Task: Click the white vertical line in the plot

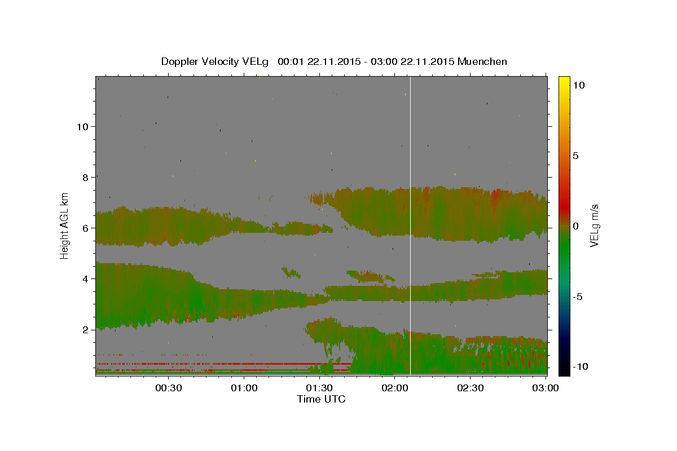Action: 410,225
